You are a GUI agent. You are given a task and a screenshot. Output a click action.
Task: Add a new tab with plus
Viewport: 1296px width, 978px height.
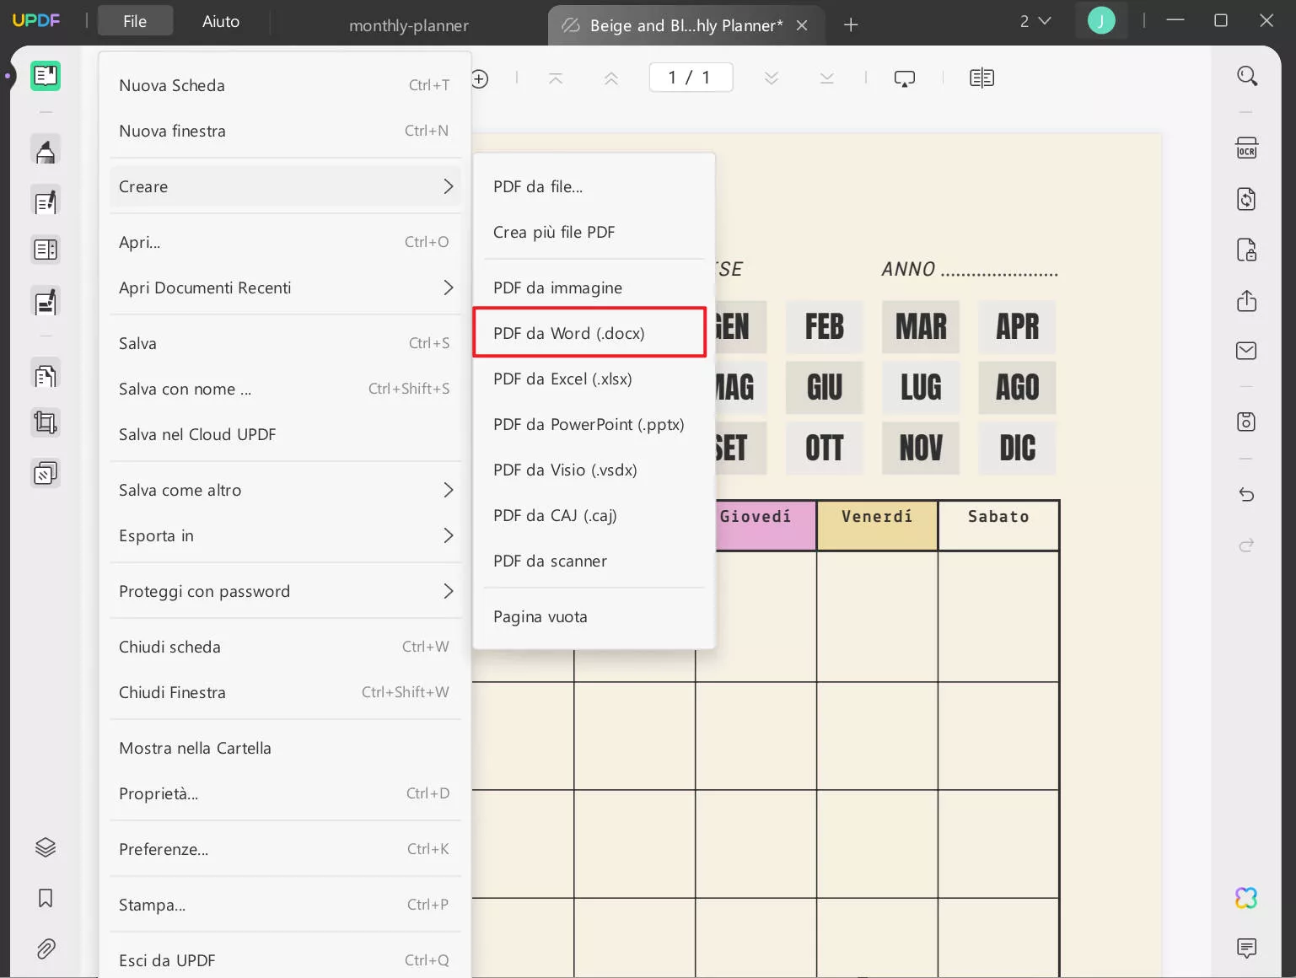pyautogui.click(x=851, y=25)
